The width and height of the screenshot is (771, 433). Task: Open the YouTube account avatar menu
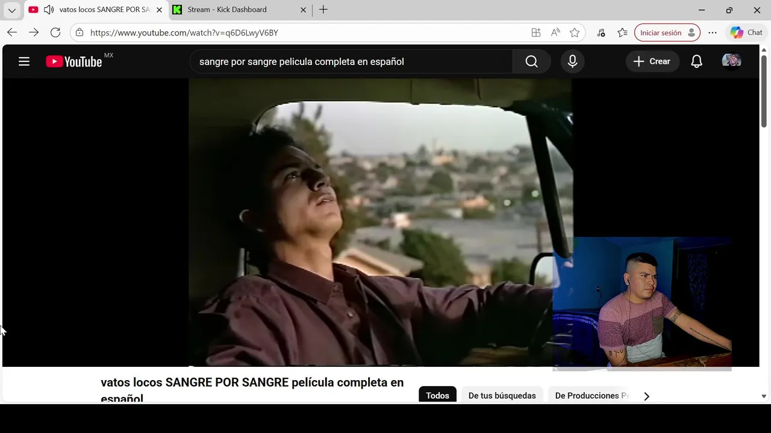pos(731,61)
